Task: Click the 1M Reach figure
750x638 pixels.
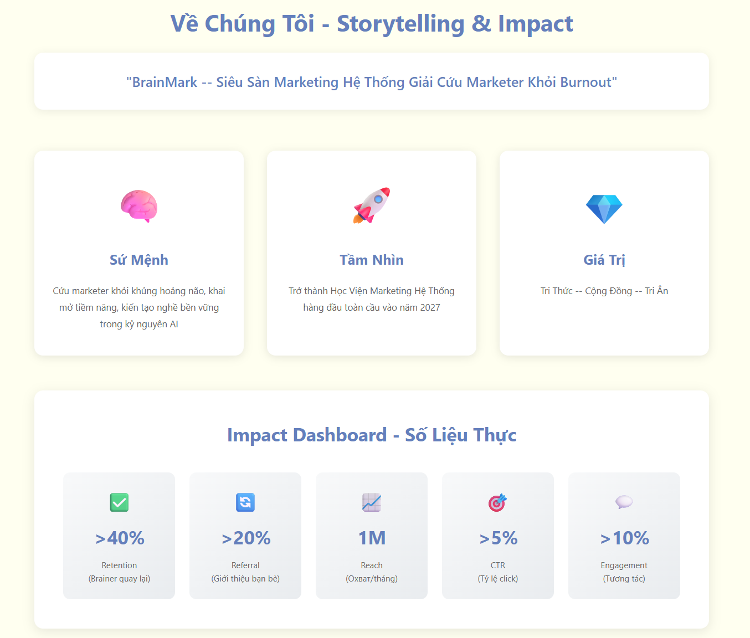Action: [372, 538]
